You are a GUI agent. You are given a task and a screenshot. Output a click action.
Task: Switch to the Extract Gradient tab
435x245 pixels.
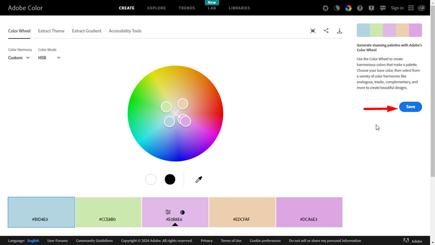pyautogui.click(x=87, y=31)
